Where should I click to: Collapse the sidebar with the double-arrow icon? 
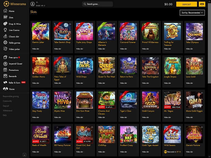click(24, 155)
